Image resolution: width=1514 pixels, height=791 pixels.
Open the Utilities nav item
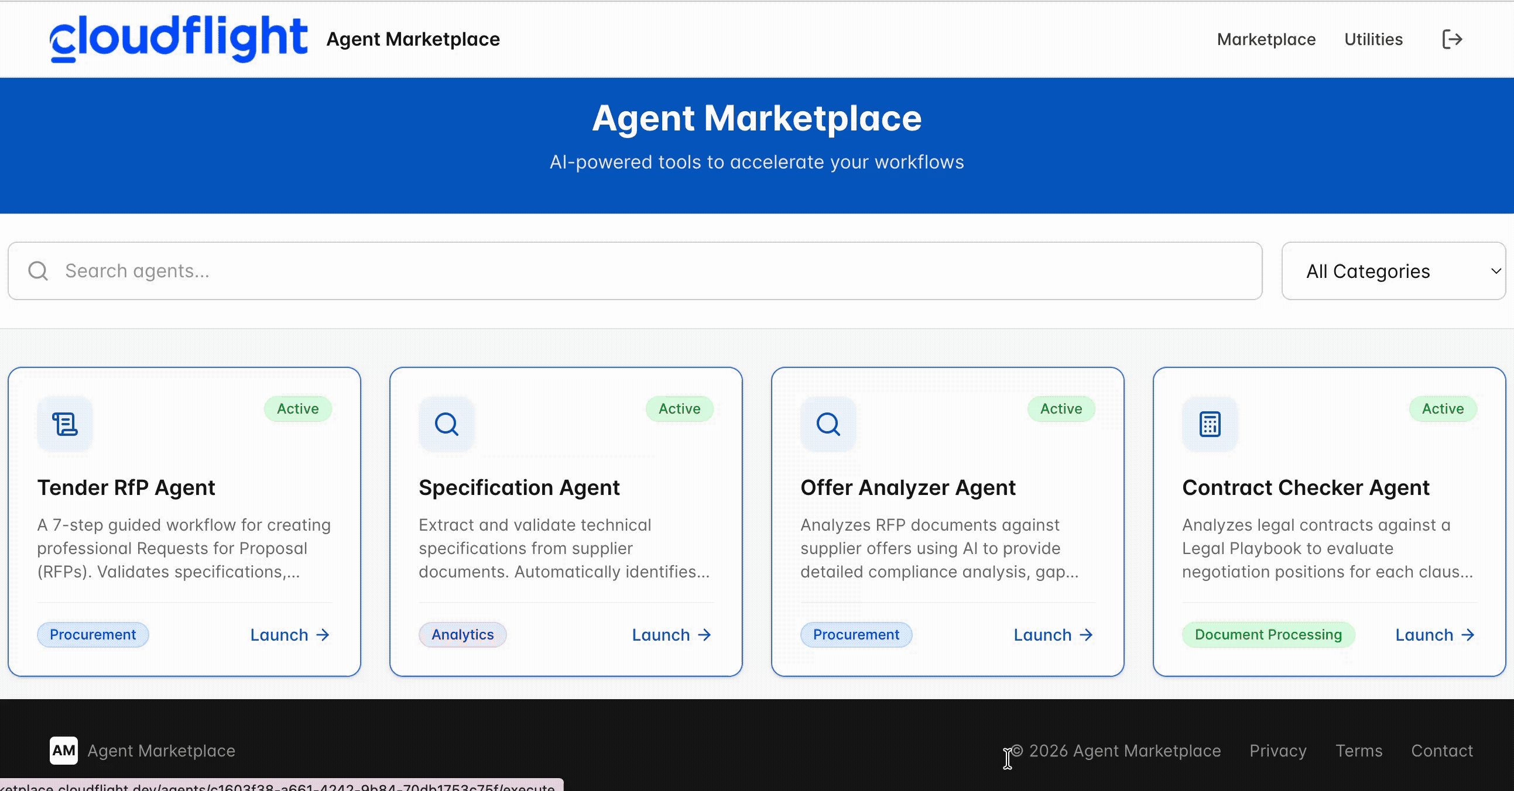pyautogui.click(x=1373, y=39)
